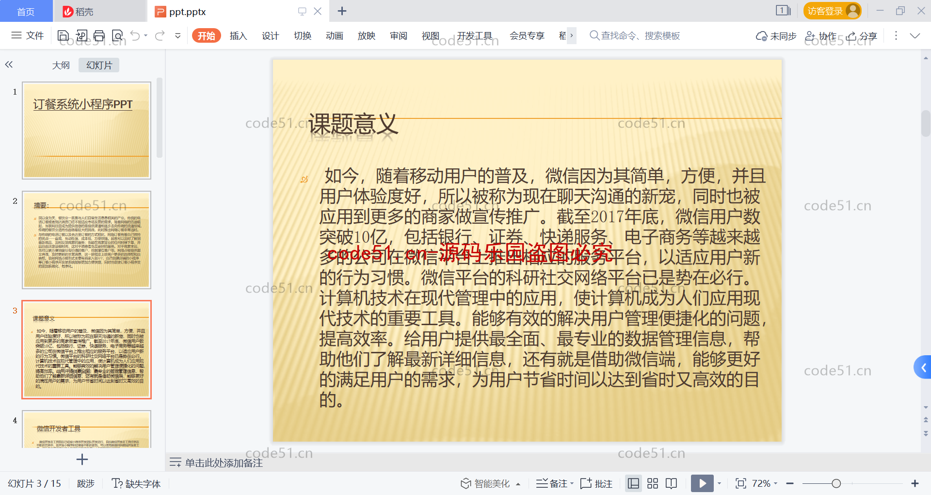The height and width of the screenshot is (495, 931).
Task: Click the search command input field
Action: click(640, 35)
